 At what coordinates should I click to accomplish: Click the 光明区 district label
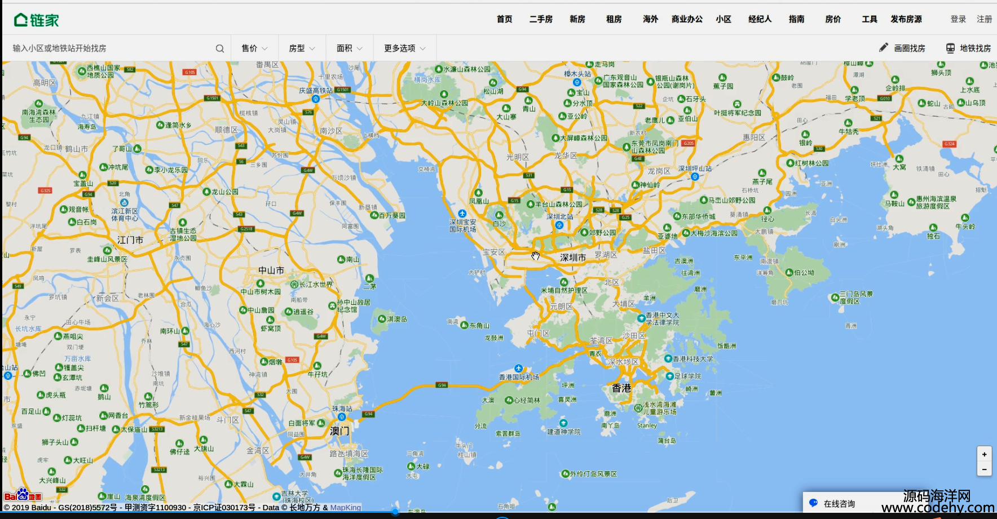tap(518, 157)
